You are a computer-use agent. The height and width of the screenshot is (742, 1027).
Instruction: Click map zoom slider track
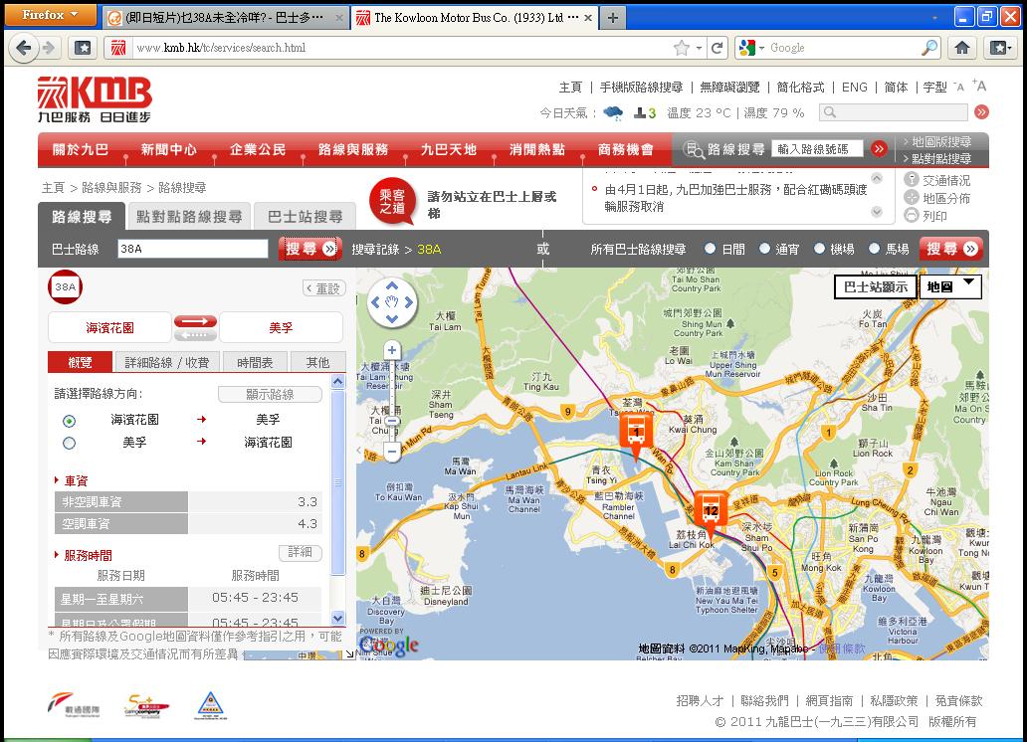point(392,401)
